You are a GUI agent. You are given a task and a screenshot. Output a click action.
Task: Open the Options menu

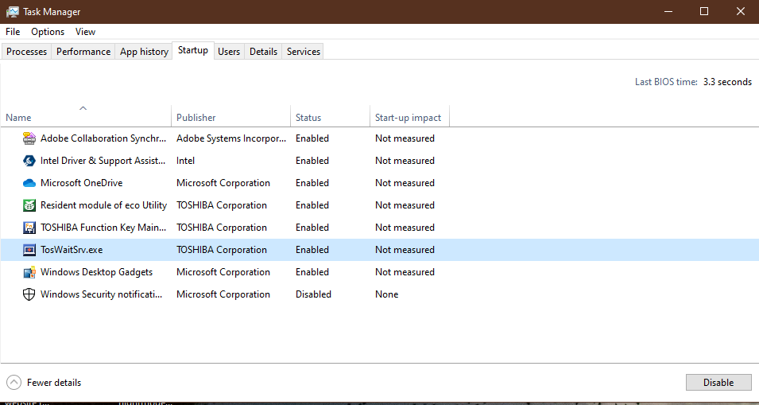48,32
